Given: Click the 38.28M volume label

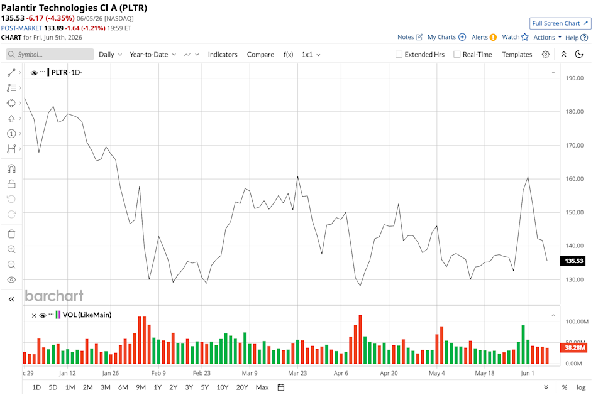Looking at the screenshot, I should (x=575, y=347).
